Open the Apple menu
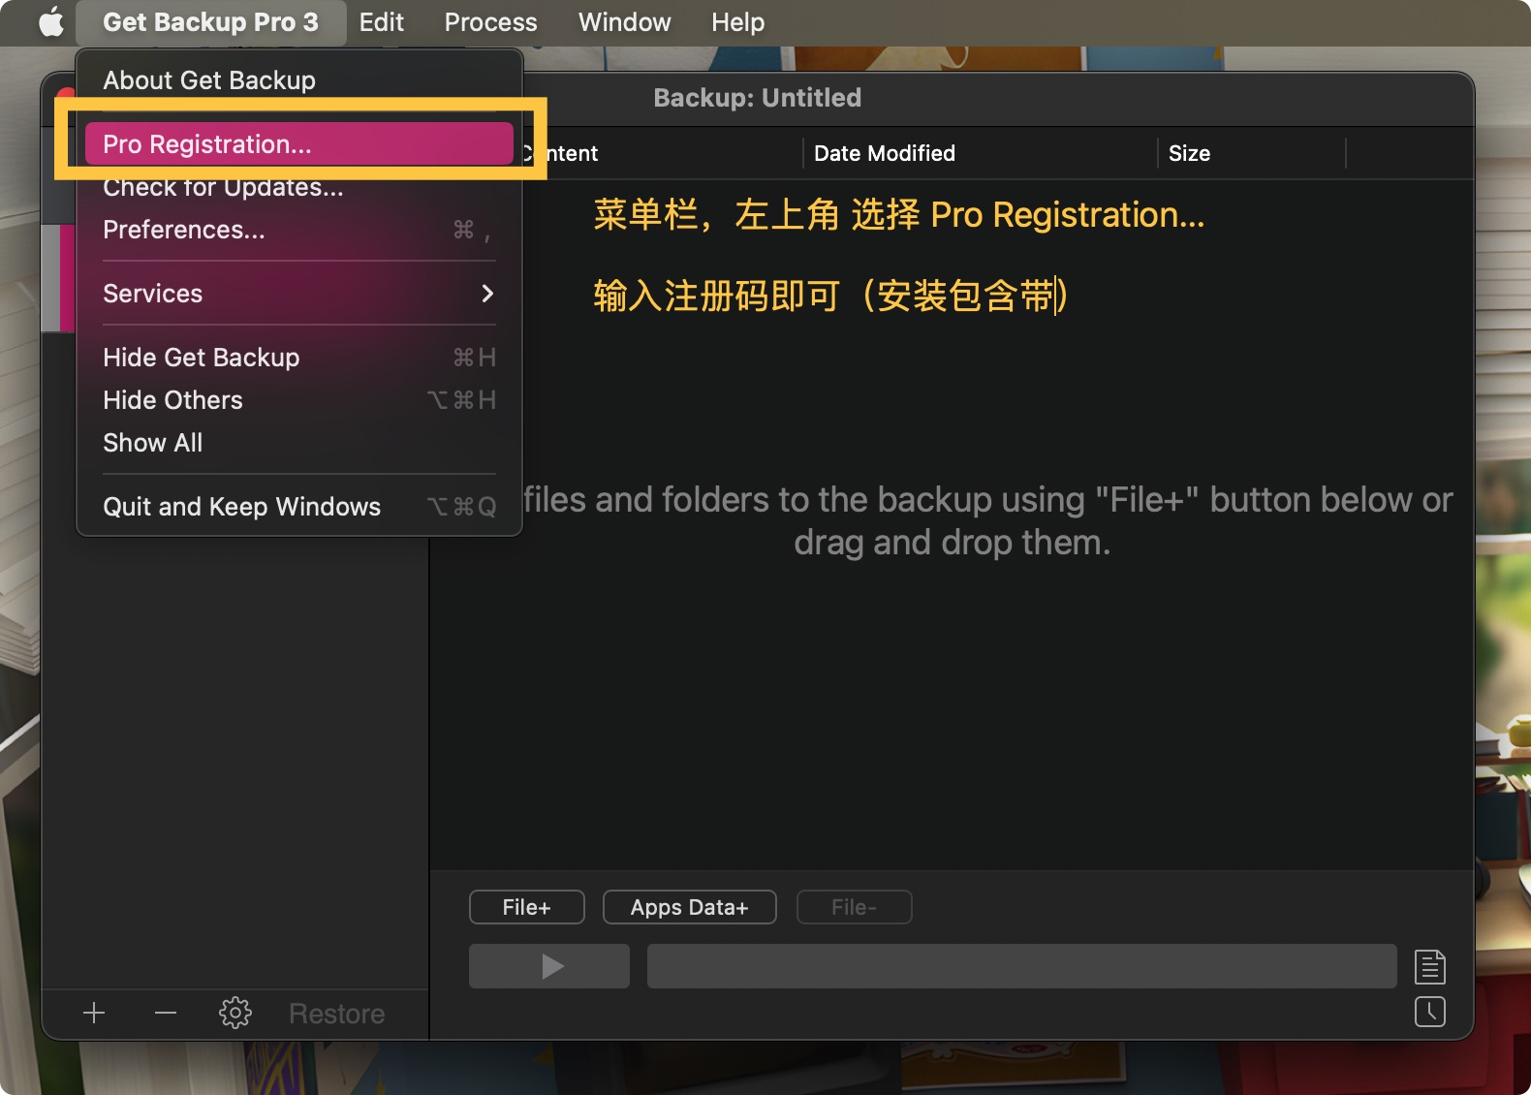 click(x=51, y=21)
